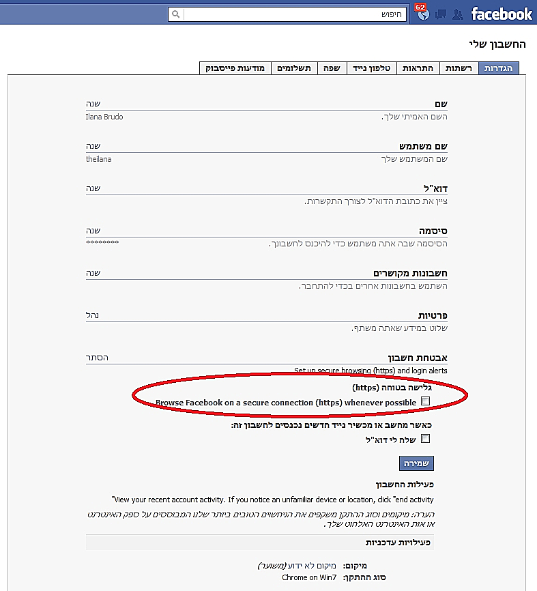Screen dimensions: 537x591
Task: Open the Mobile tab (טלפון נייד)
Action: 371,68
